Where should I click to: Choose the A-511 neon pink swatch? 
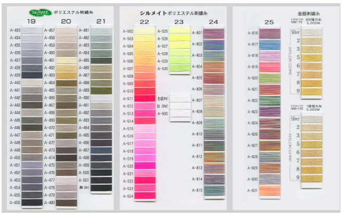tap(144, 99)
